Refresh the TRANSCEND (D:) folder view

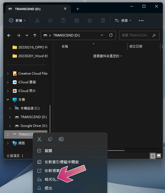111,35
